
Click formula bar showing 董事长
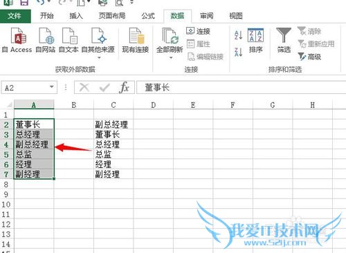[x=242, y=88]
